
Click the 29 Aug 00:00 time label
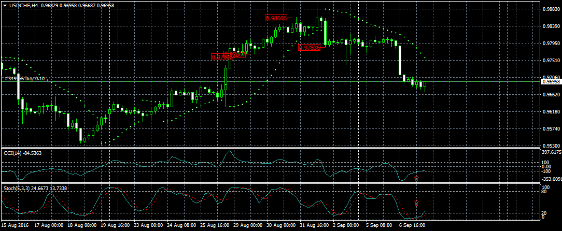pyautogui.click(x=248, y=226)
